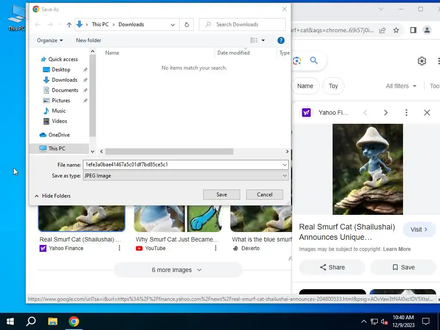Click the Smurf Cat preview image
This screenshot has width=440, height=330.
click(x=368, y=169)
